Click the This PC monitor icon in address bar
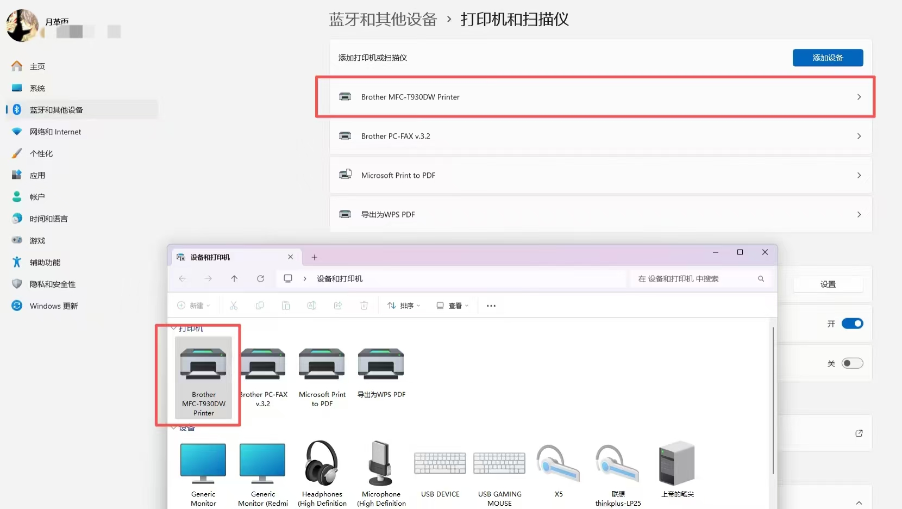Viewport: 902px width, 509px height. (288, 278)
